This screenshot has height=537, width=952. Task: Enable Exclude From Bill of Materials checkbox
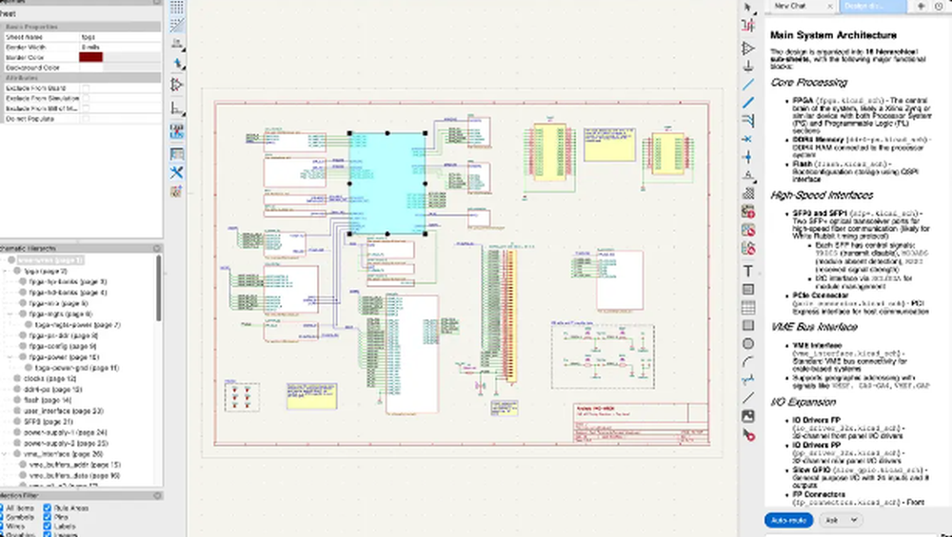(86, 108)
